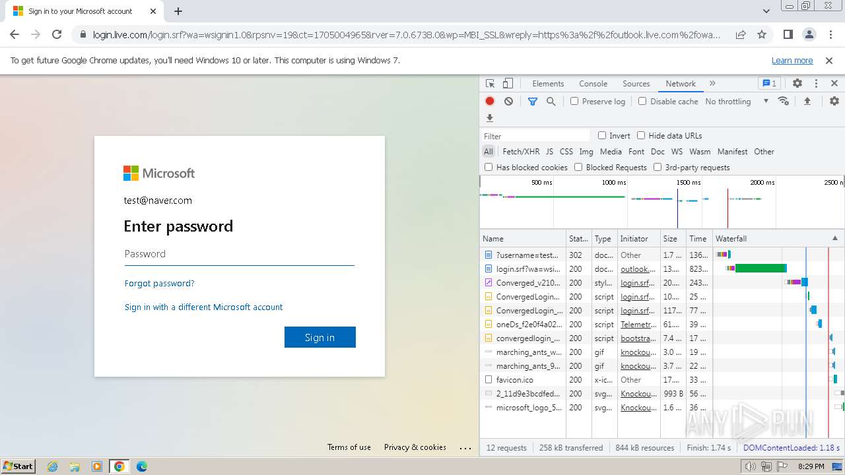Viewport: 845px width, 475px height.
Task: Open Network panel settings gear
Action: 834,101
